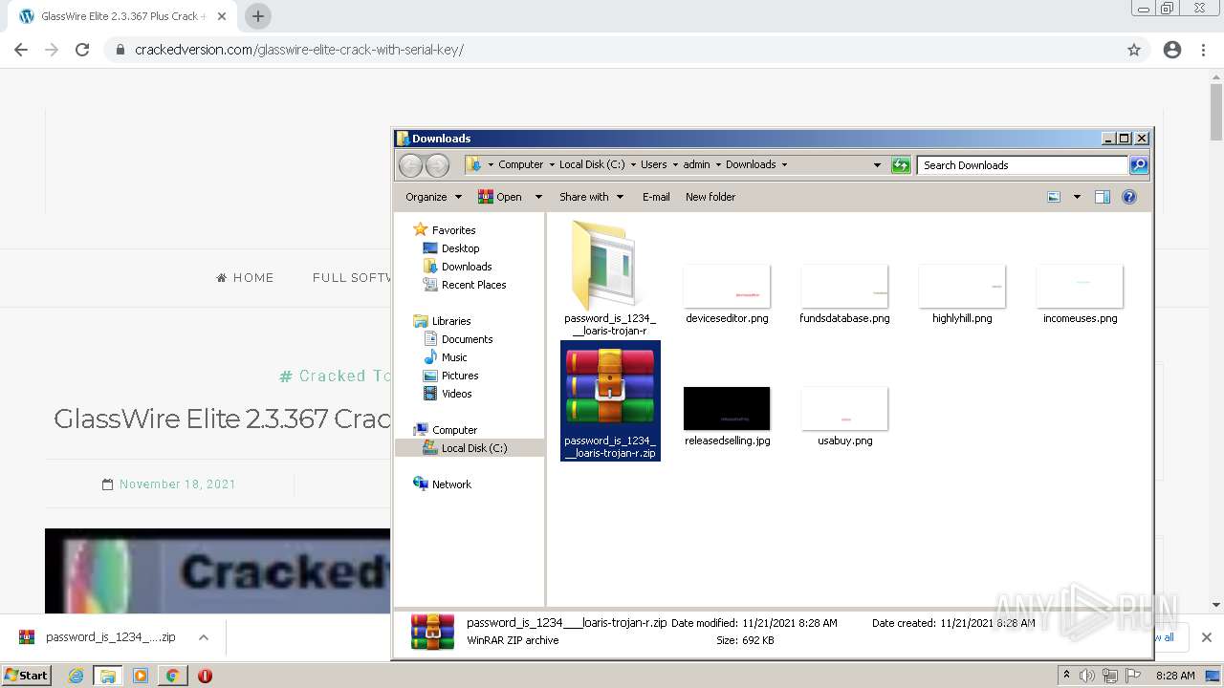Open a new Chrome tab
The width and height of the screenshot is (1224, 688).
(258, 16)
